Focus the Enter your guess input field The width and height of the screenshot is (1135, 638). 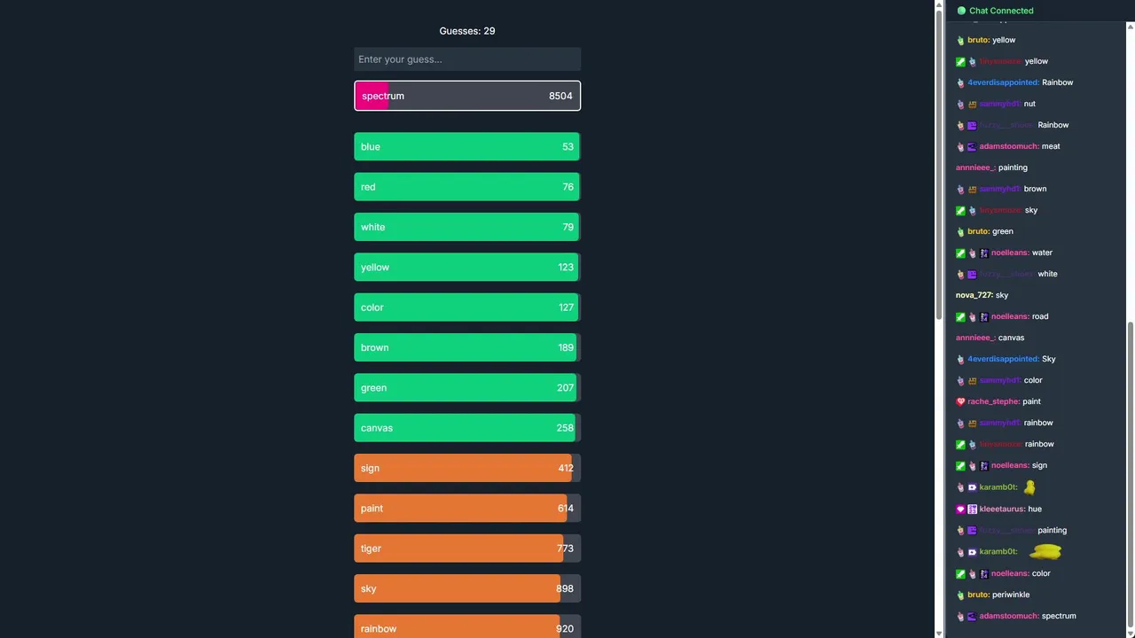[x=467, y=59]
